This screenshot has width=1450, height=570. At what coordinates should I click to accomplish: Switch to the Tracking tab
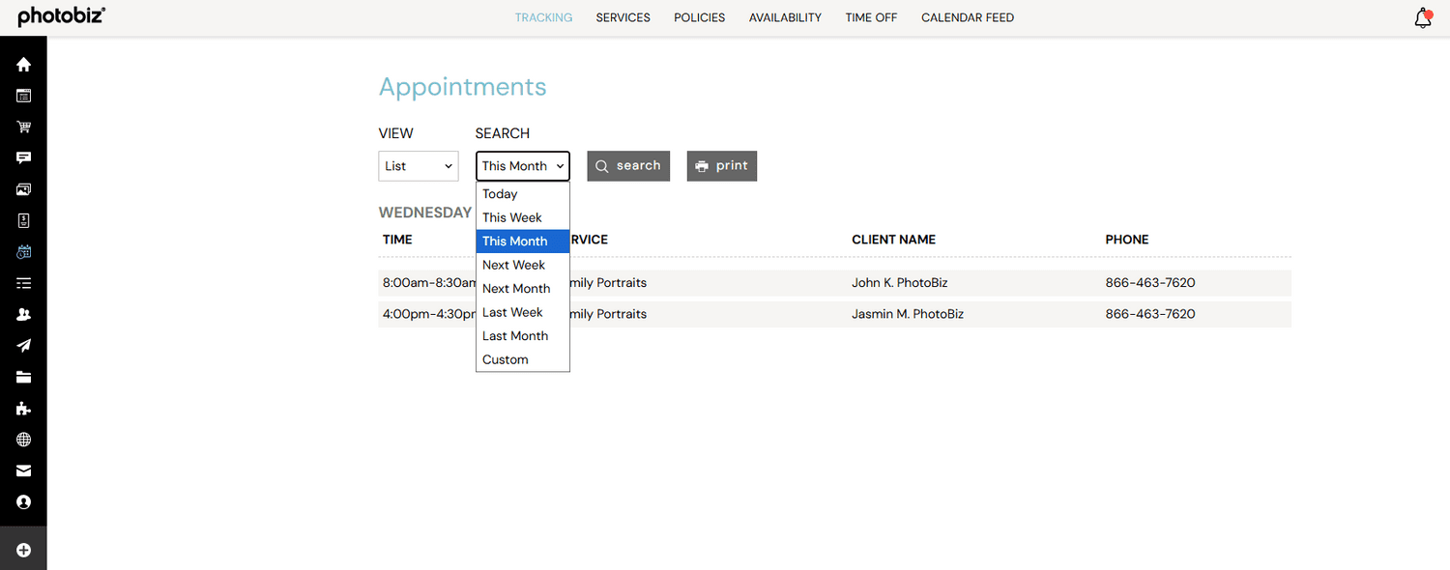coord(543,17)
